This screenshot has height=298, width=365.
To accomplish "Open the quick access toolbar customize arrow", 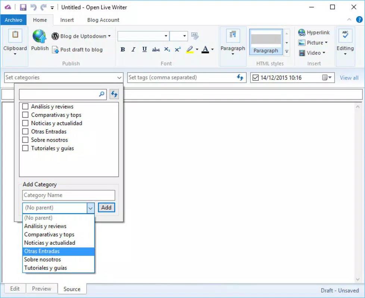I will (x=52, y=8).
